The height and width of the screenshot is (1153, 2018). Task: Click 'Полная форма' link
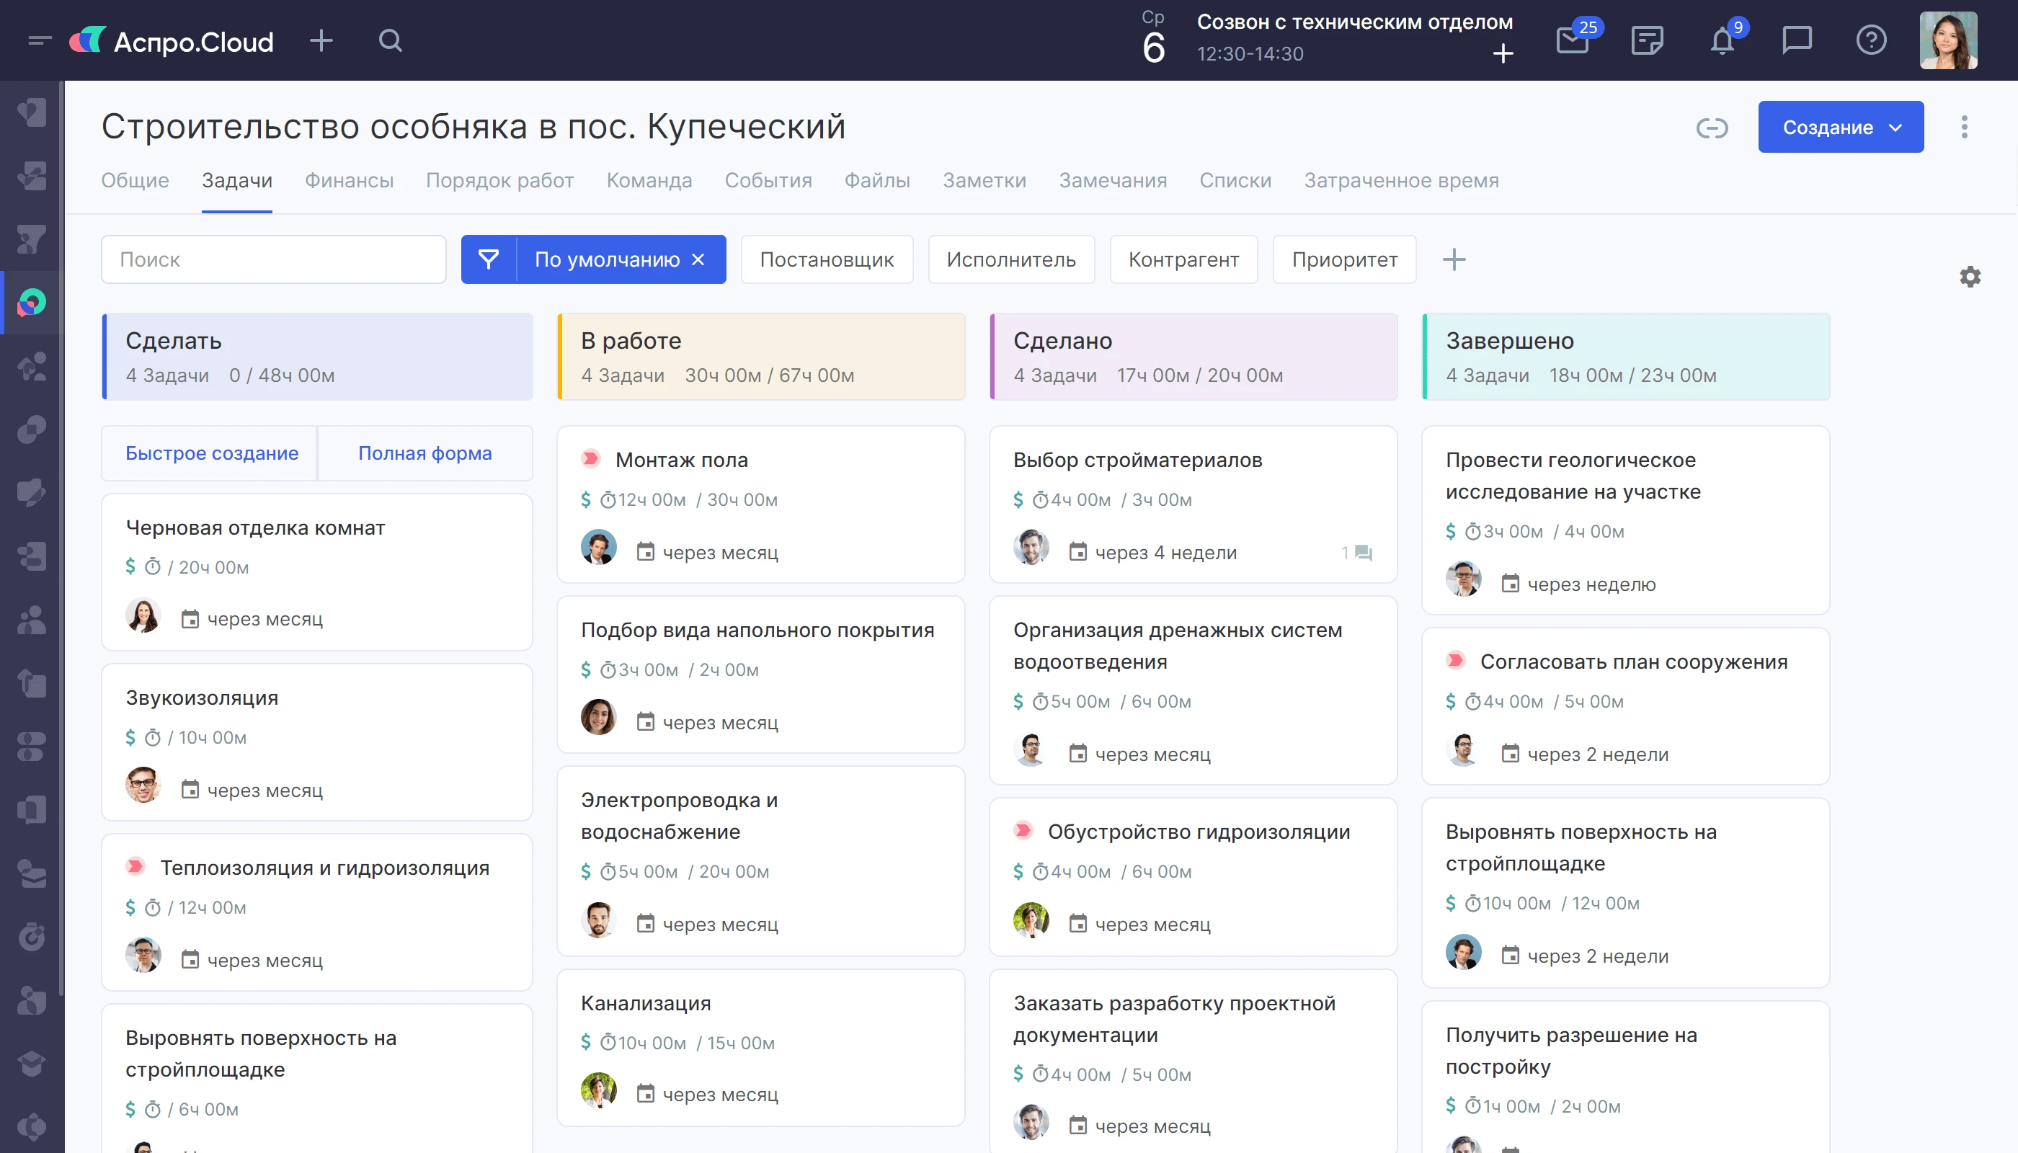click(x=425, y=453)
